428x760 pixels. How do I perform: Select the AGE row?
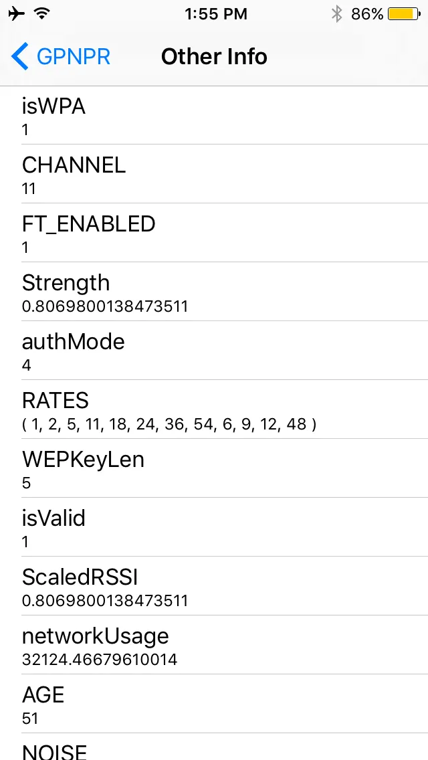214,704
